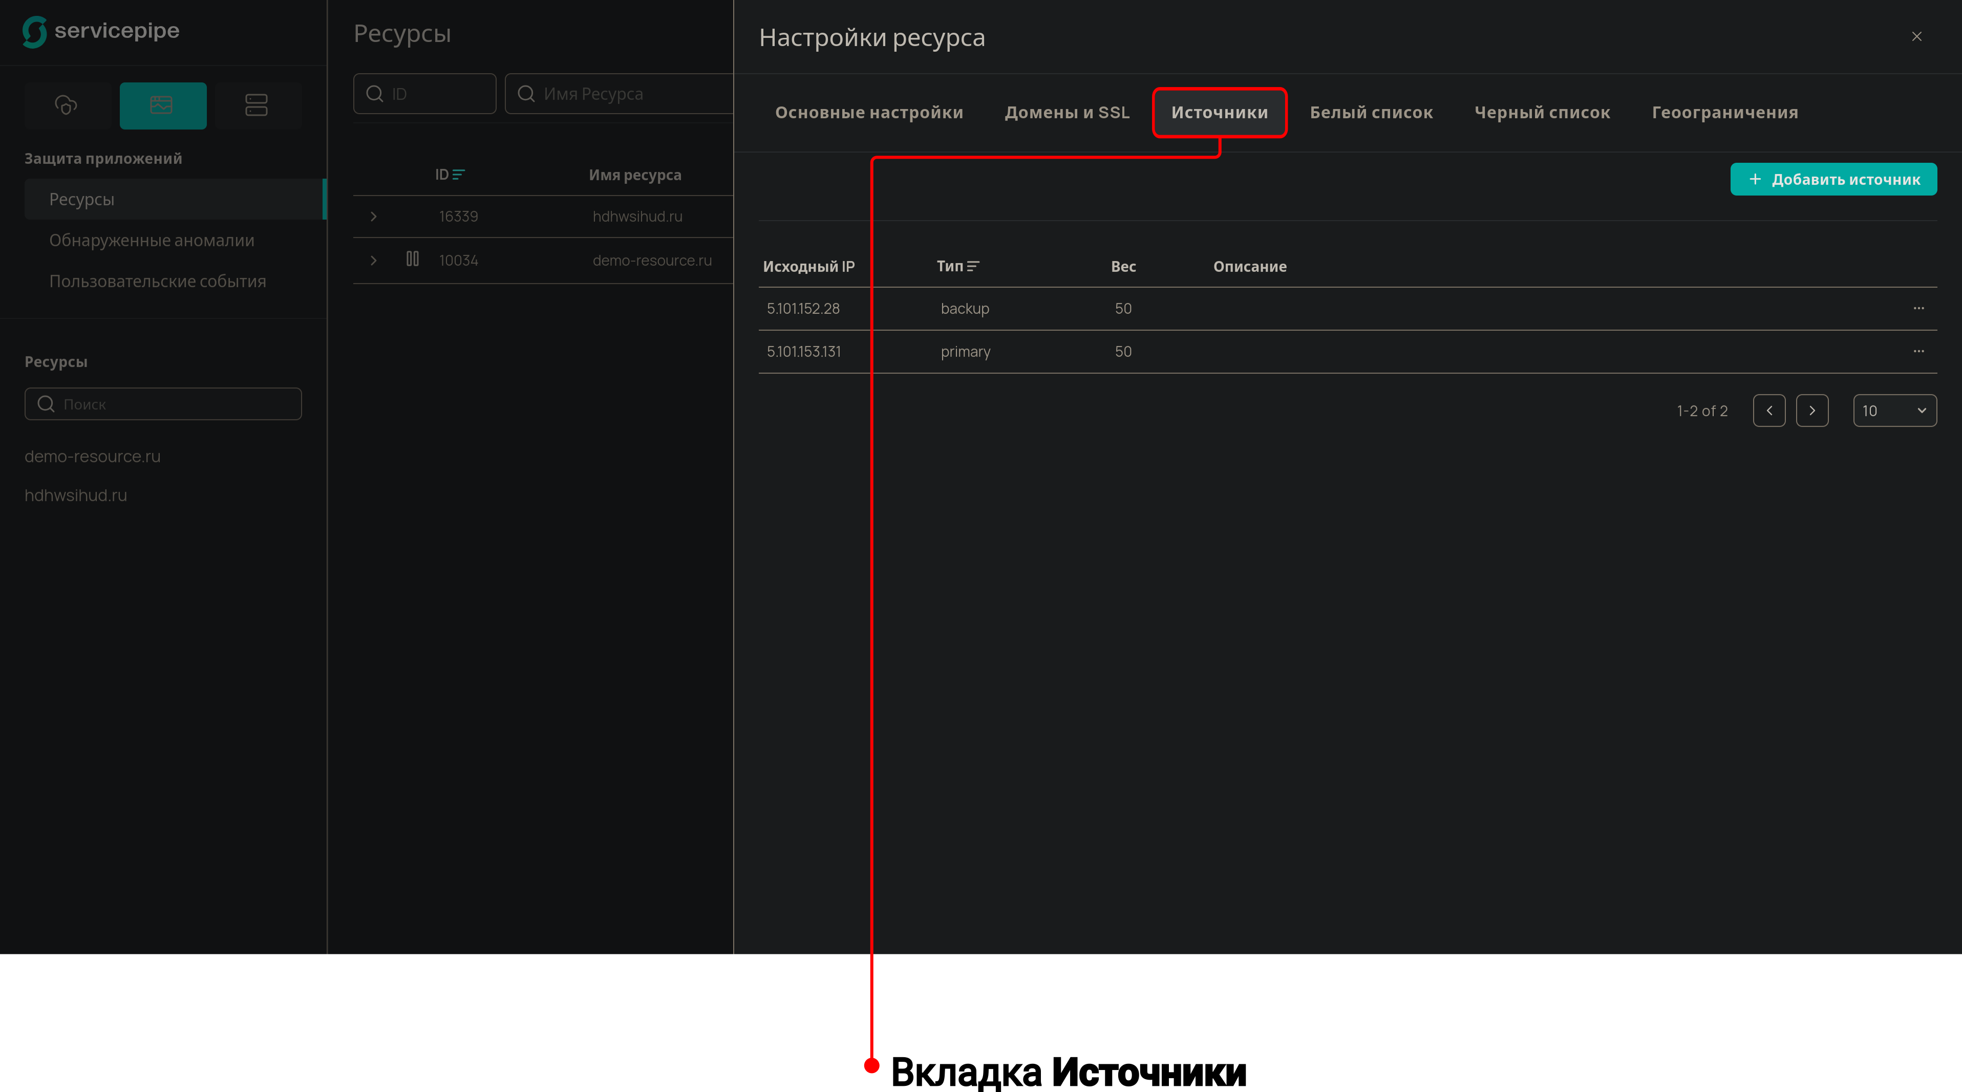Click the 1-2 of 2 pagination text

pos(1701,411)
